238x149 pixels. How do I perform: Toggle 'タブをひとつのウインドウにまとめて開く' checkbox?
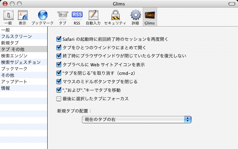[59, 48]
